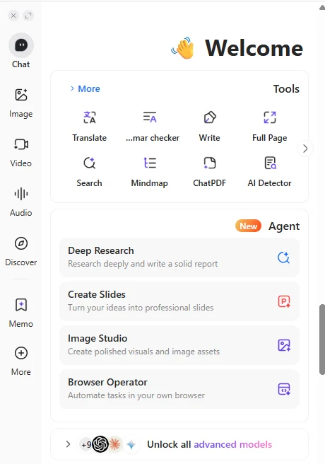Show next tools page with right arrow
The height and width of the screenshot is (464, 325).
tap(305, 149)
